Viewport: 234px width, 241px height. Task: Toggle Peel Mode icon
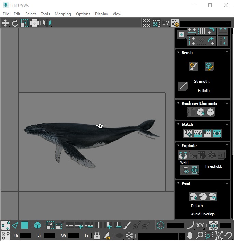tap(203, 196)
